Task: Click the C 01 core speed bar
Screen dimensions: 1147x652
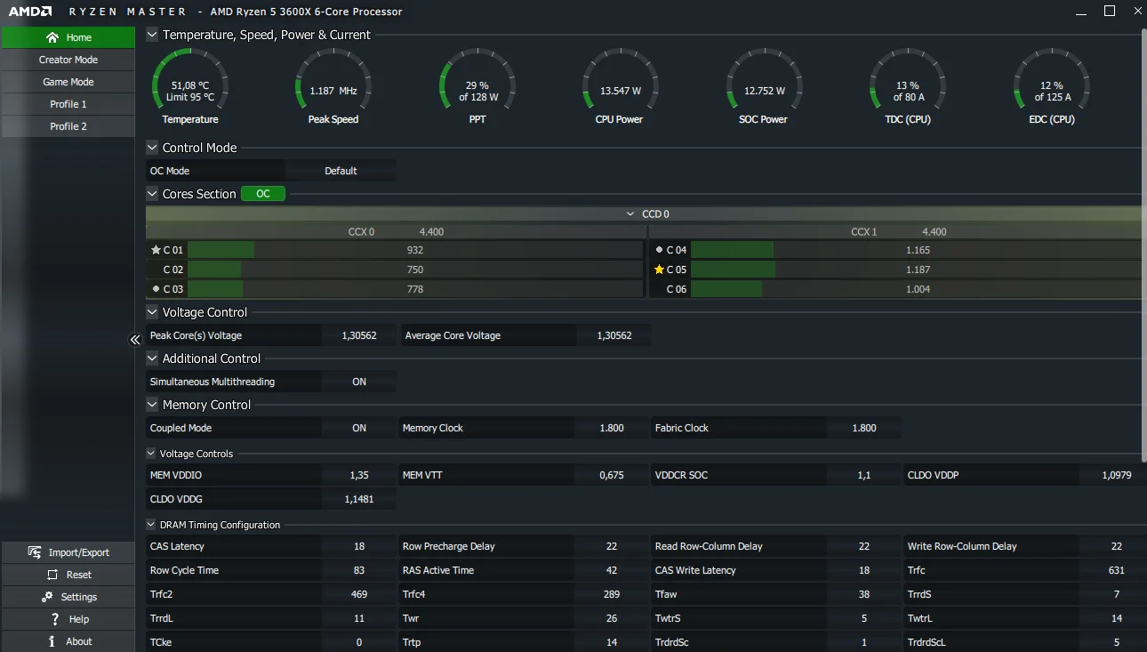Action: point(415,250)
